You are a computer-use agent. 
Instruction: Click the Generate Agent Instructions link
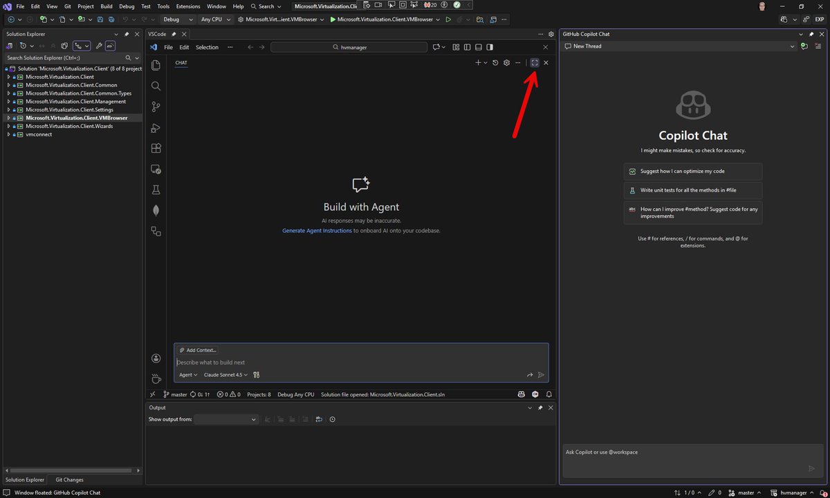(317, 230)
